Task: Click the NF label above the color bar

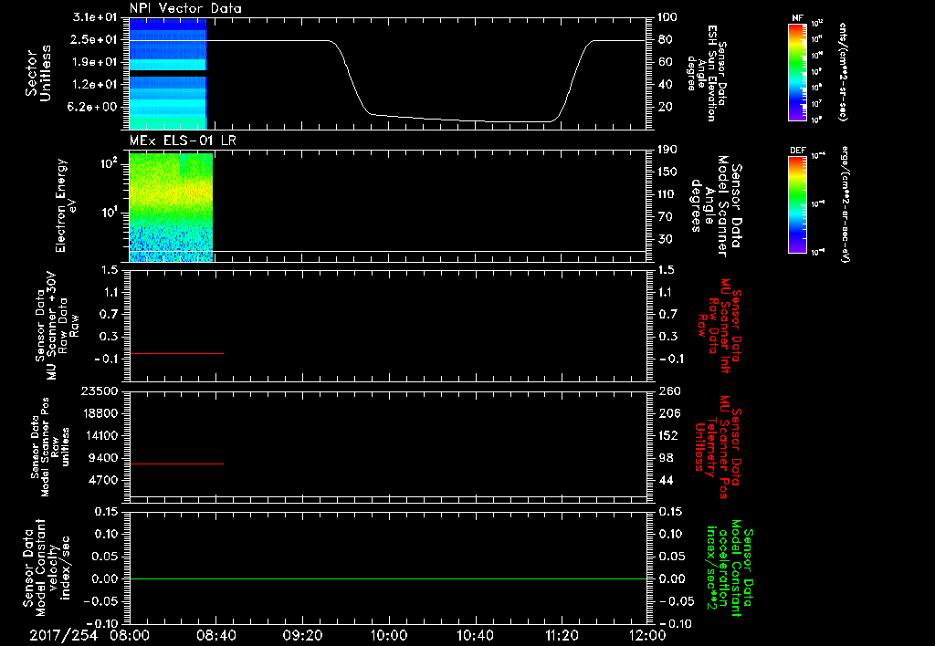Action: 797,18
